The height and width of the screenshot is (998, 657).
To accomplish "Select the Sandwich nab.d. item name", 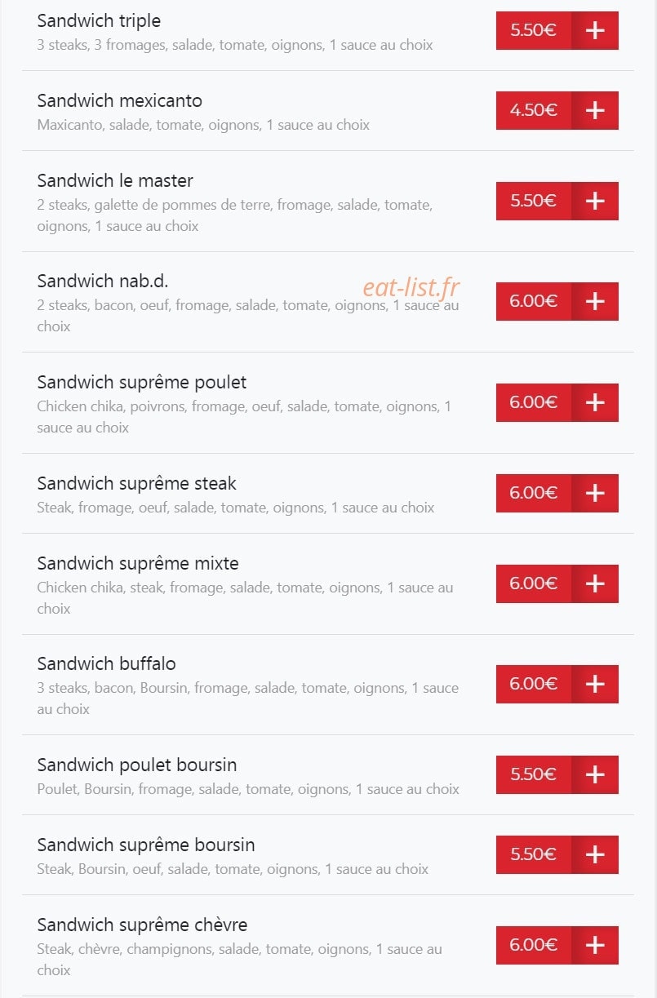I will tap(103, 281).
